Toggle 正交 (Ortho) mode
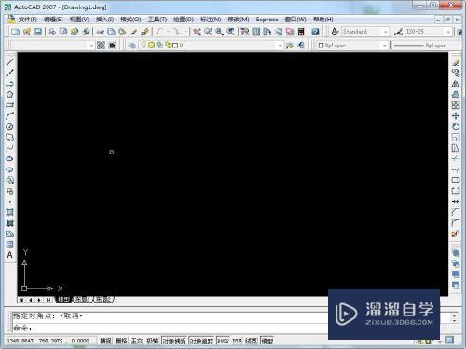The height and width of the screenshot is (349, 466). (x=137, y=341)
